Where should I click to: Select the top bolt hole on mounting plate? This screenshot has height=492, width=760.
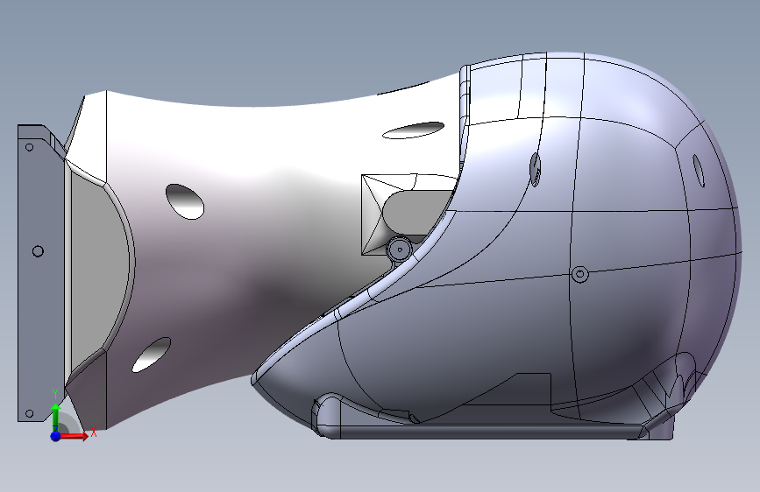tap(29, 147)
